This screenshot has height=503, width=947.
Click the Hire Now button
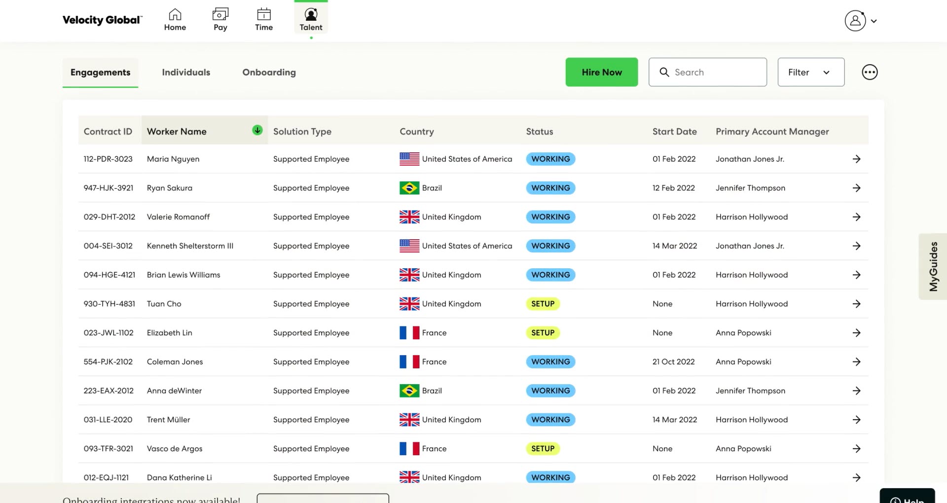602,72
